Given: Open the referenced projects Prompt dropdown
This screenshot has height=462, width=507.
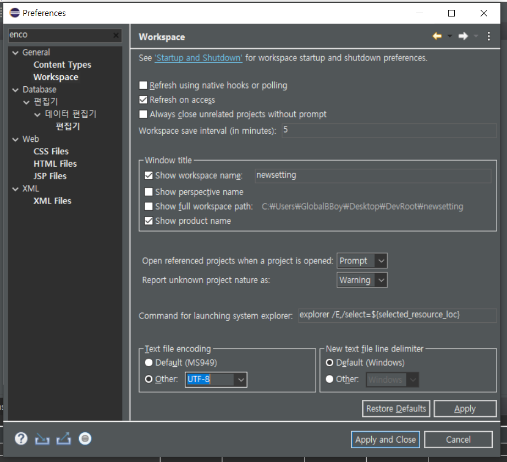Looking at the screenshot, I should tap(362, 261).
